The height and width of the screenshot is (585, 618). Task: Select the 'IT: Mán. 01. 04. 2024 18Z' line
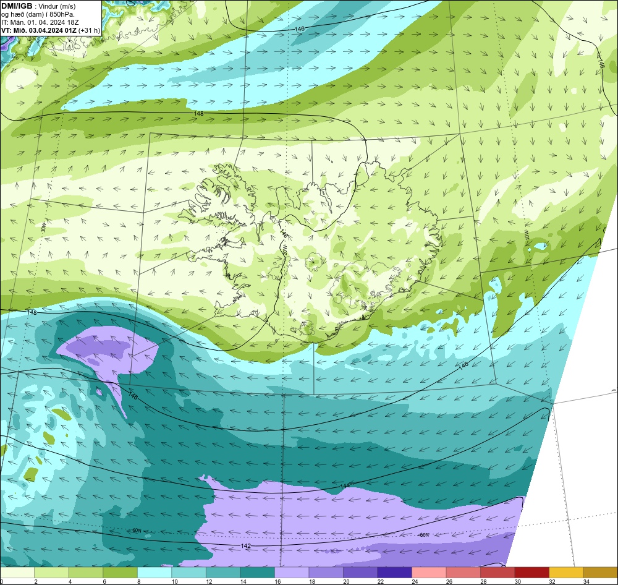(x=40, y=22)
